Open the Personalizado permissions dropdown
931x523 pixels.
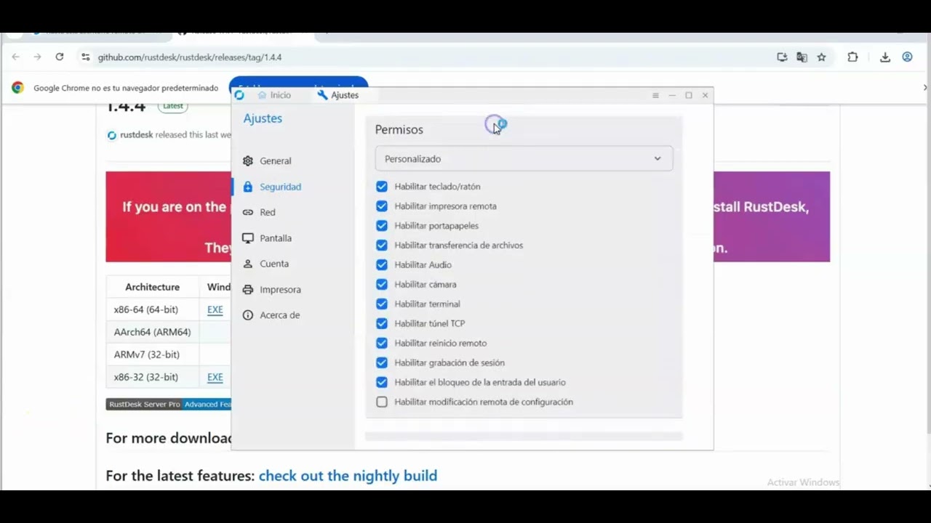coord(524,159)
